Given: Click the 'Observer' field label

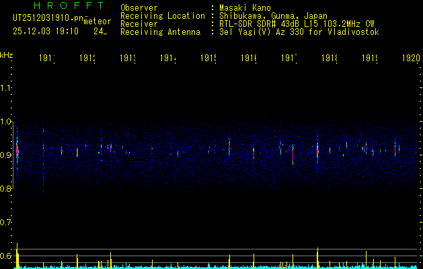Looking at the screenshot, I should click(x=139, y=8).
